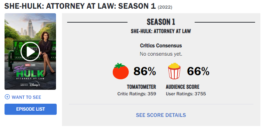Image resolution: width=261 pixels, height=127 pixels.
Task: Click the popcorn bucket audience icon
Action: [174, 71]
